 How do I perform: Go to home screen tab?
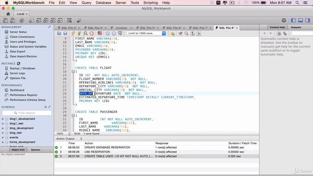[8, 14]
